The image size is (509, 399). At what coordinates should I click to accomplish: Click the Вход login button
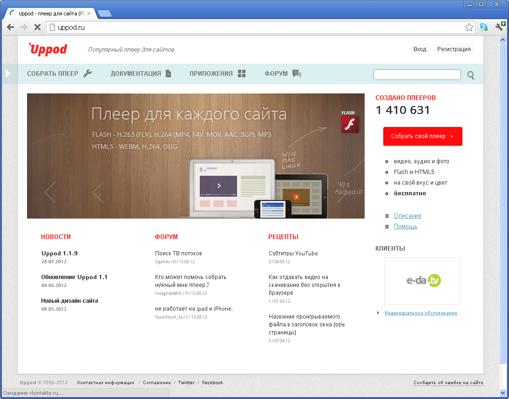(x=420, y=49)
